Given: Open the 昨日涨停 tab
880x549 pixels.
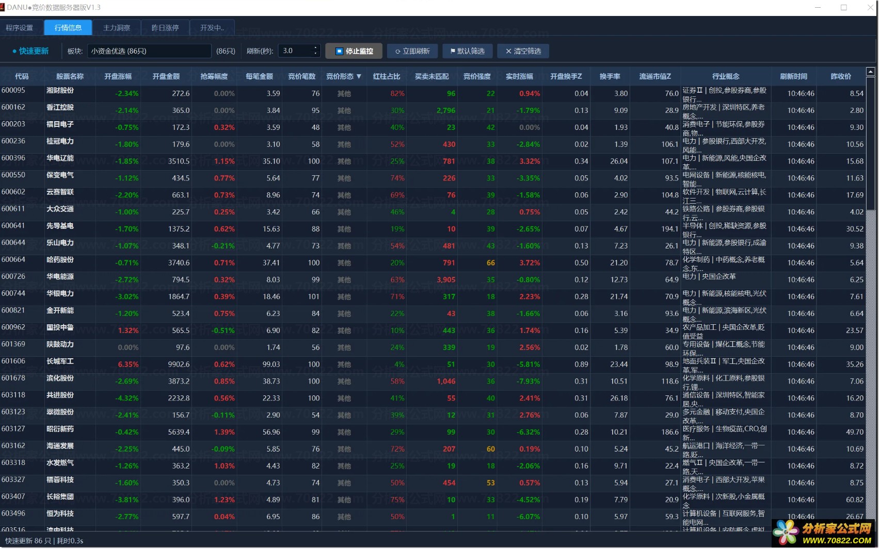Looking at the screenshot, I should (x=165, y=28).
